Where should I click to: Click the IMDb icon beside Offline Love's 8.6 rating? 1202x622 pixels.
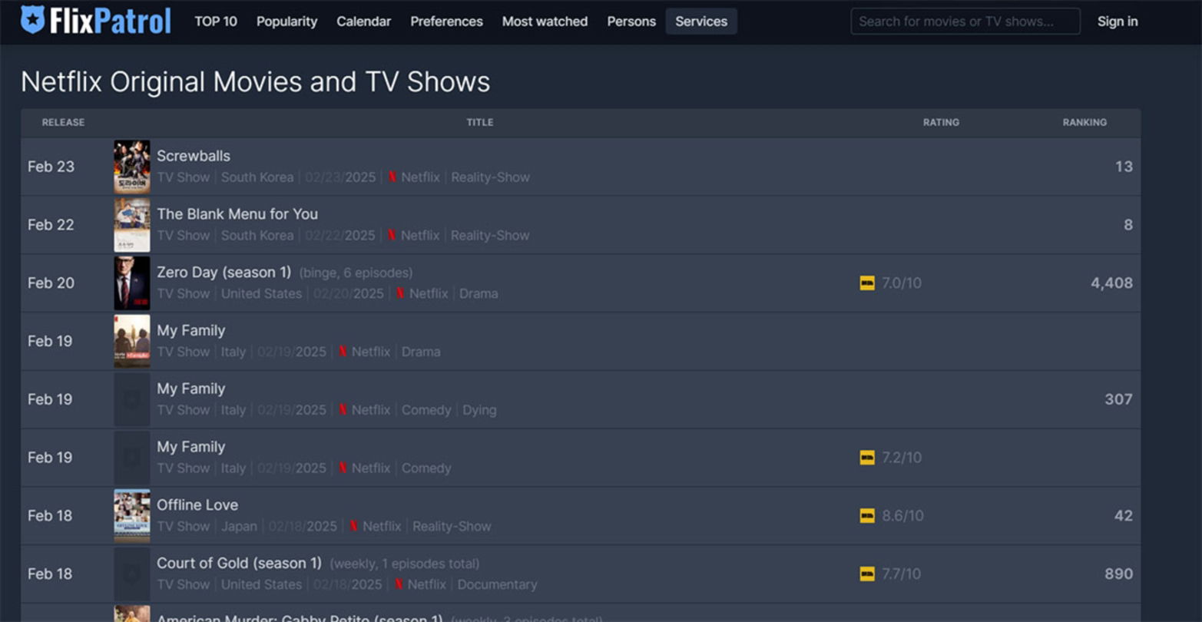[x=867, y=516]
